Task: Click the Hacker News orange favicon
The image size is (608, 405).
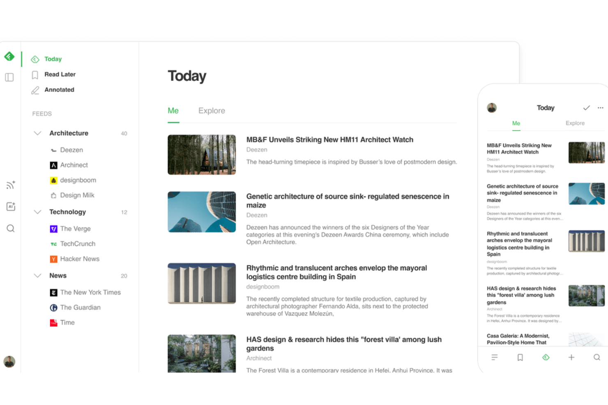Action: tap(53, 259)
